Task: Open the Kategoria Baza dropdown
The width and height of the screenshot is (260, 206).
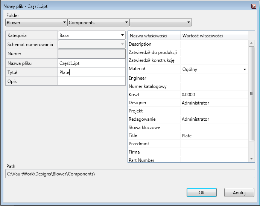Action: [91, 35]
